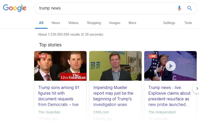
Task: Open 'Impending Mueller report' headline
Action: pyautogui.click(x=113, y=96)
